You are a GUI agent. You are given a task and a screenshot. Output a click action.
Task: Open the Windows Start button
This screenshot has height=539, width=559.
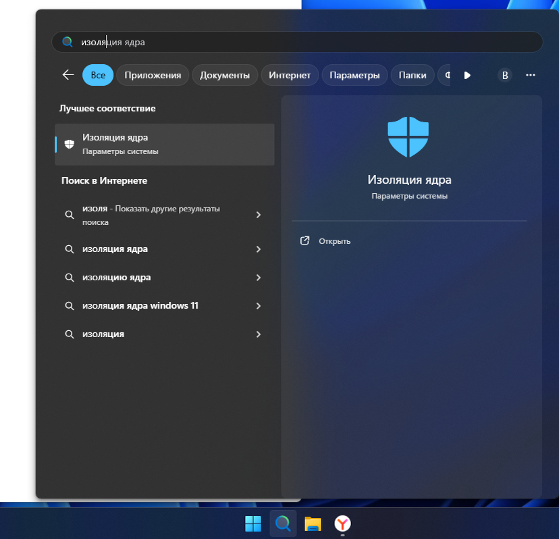pos(253,523)
